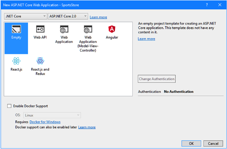Screen dimensions: 227x149
Task: Open Learn more link beside version dropdown
Action: (98, 17)
